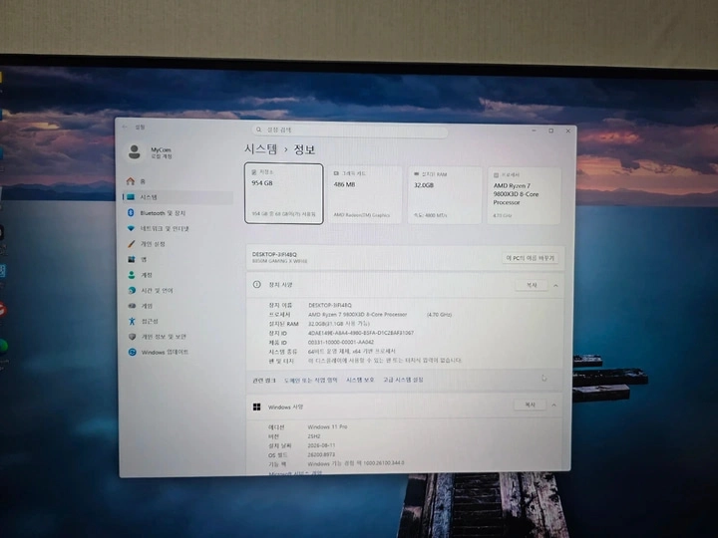Click 제품 ID value 00331-10000-00001-AA042

[341, 342]
